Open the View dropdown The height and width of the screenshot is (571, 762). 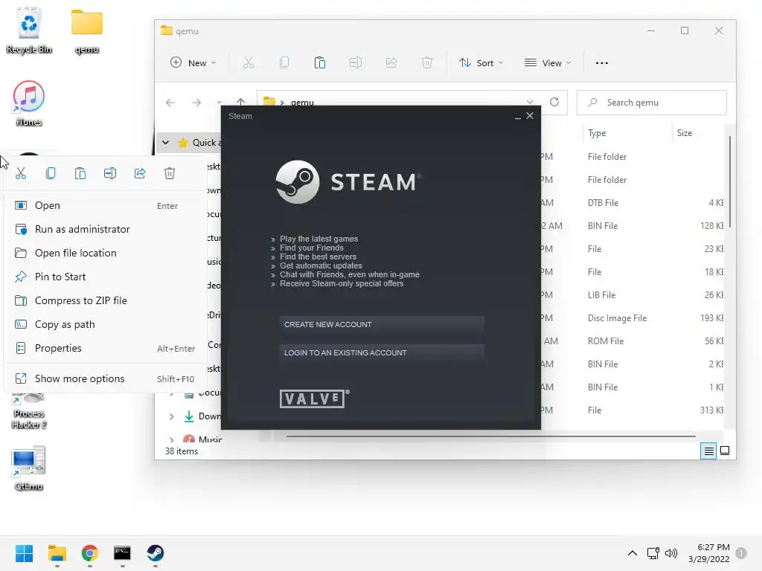click(x=548, y=62)
